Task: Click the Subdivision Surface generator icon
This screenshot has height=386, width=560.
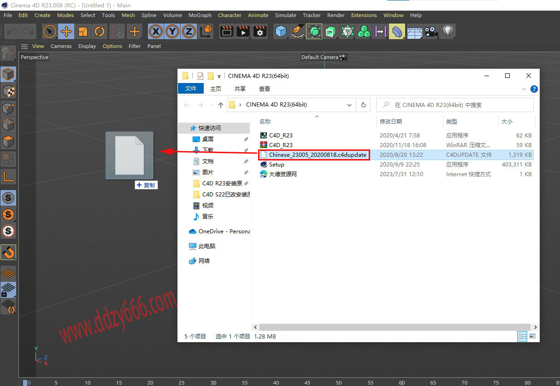Action: (x=314, y=31)
